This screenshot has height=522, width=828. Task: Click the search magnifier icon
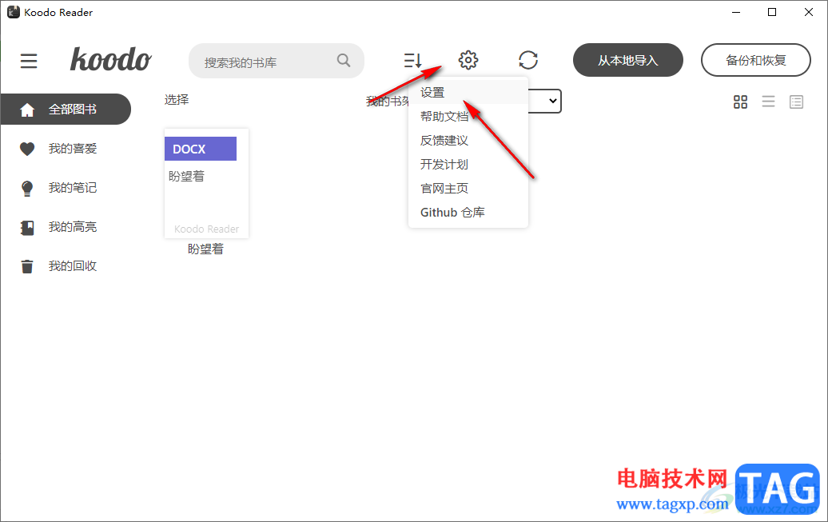click(x=344, y=60)
